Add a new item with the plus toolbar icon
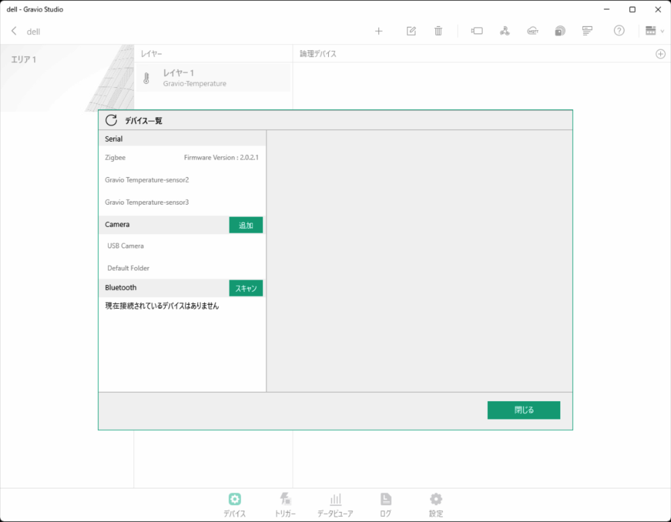 tap(379, 31)
